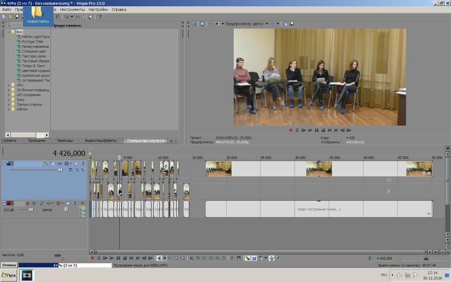The image size is (451, 282).
Task: Switch to Видеоспецэффекты tab
Action: (101, 140)
